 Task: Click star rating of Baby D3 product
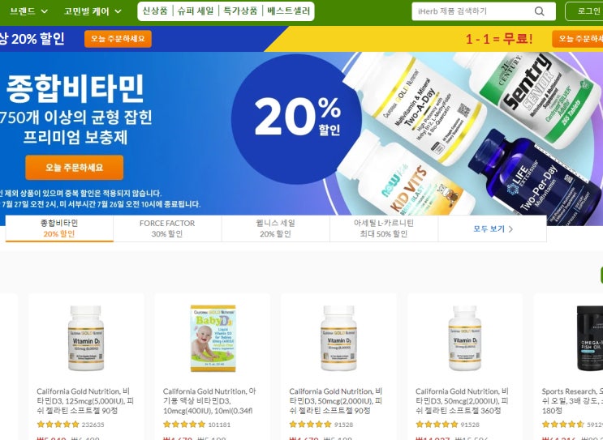point(184,425)
